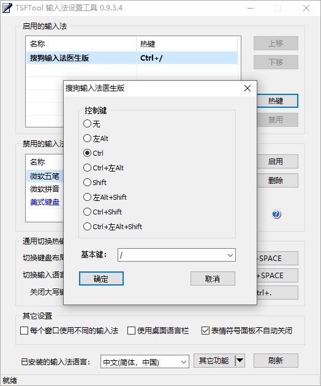Image resolution: width=321 pixels, height=386 pixels.
Task: Click the 取消 button in the dialog
Action: 213,278
